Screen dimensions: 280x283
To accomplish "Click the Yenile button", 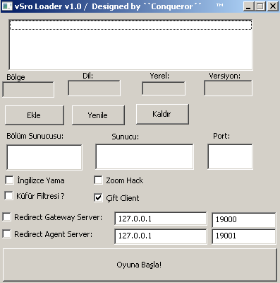I will click(98, 115).
